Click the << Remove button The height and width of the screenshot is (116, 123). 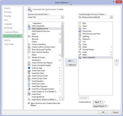(71, 65)
